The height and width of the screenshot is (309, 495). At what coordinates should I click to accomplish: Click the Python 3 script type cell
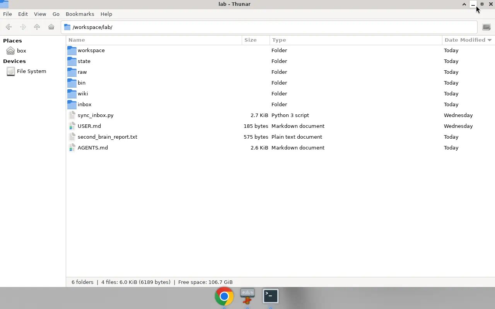[x=290, y=115]
